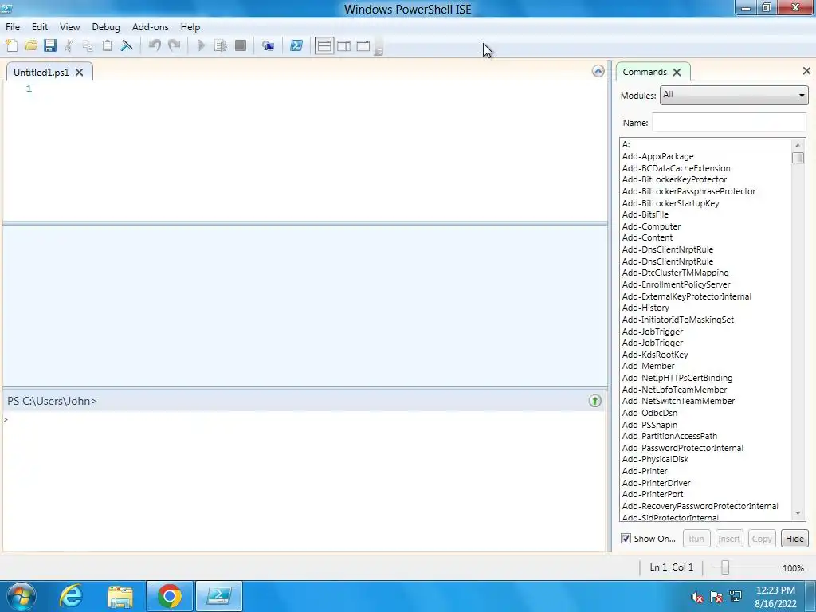Collapse the script pane with the chevron
This screenshot has width=816, height=612.
click(598, 71)
